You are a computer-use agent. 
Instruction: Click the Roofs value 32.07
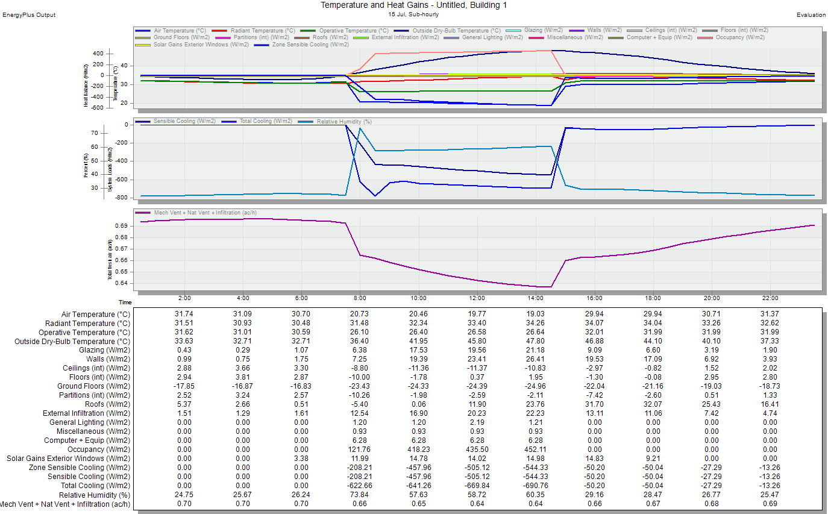(x=653, y=404)
